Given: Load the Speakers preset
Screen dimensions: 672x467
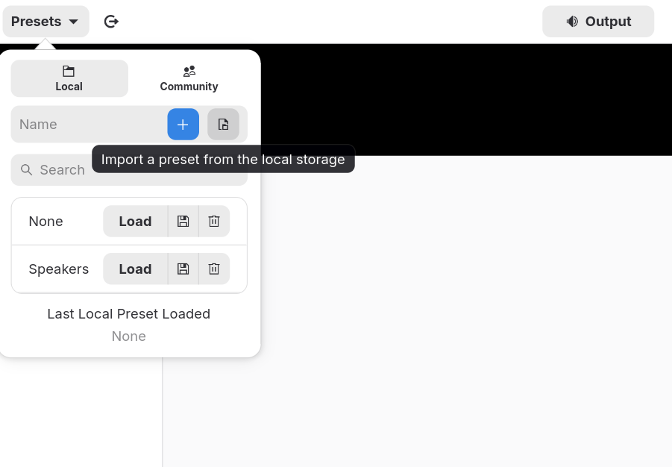Looking at the screenshot, I should 135,269.
